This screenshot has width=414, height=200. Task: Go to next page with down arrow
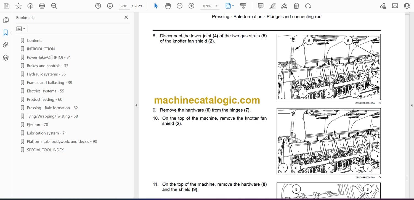pyautogui.click(x=110, y=6)
